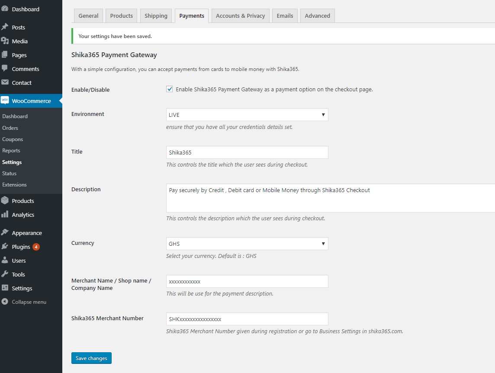Click the Save changes button
The width and height of the screenshot is (495, 373).
[x=91, y=358]
